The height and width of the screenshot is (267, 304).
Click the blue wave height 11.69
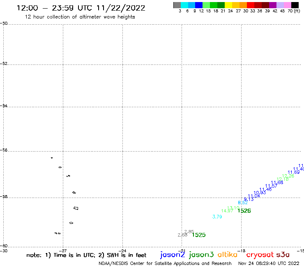pos(294,172)
